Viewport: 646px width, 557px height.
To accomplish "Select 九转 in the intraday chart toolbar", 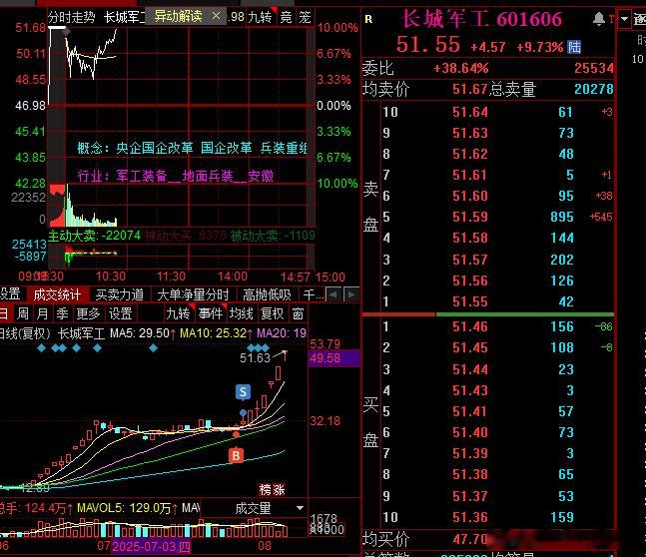I will point(261,17).
